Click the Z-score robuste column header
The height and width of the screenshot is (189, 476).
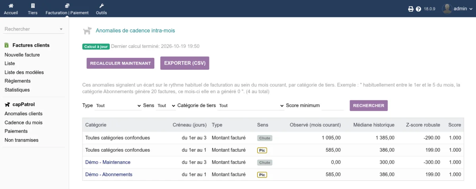pos(423,125)
